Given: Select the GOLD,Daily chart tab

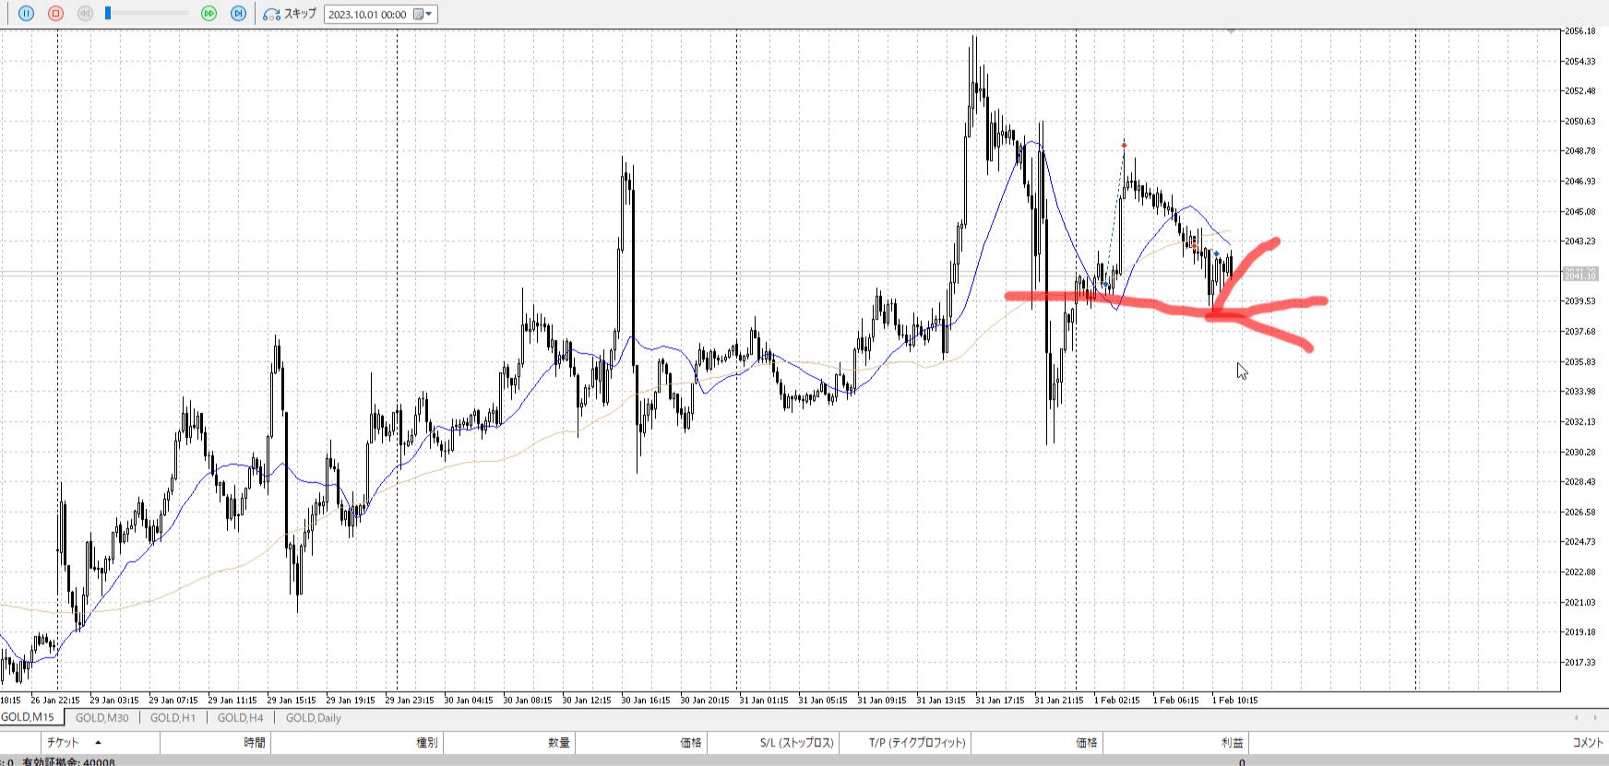Looking at the screenshot, I should tap(313, 717).
